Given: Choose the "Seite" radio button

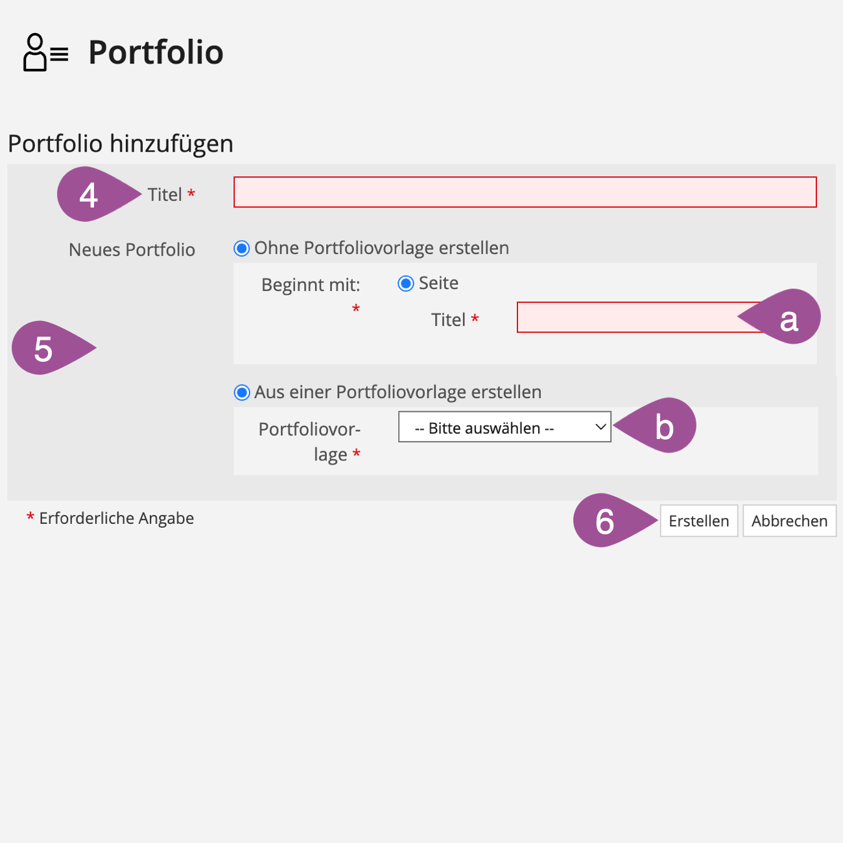Looking at the screenshot, I should click(406, 283).
